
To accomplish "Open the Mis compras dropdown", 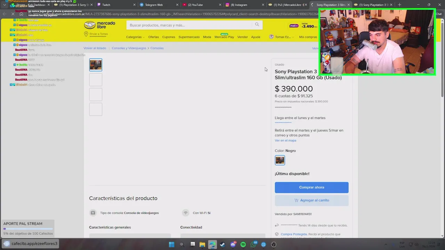I will click(309, 37).
